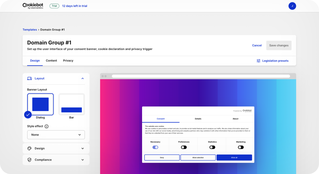Open the user avatar menu

(x=292, y=6)
